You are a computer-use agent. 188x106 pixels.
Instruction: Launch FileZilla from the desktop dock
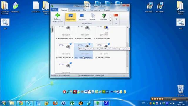tap(75, 92)
